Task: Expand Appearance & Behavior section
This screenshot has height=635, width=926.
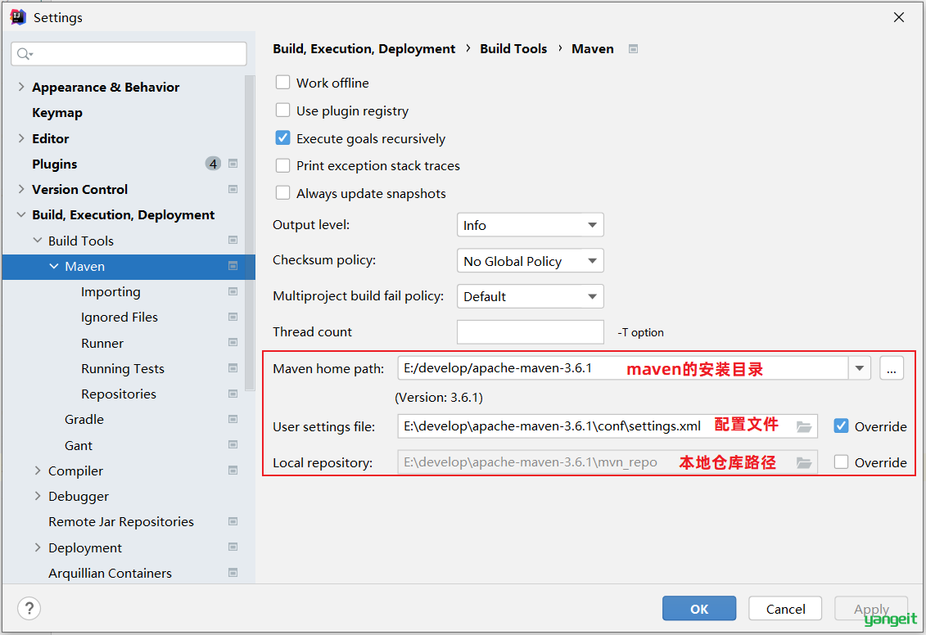Action: coord(21,87)
